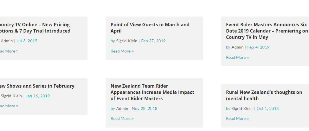Select the Jul 3, 2019 date text

[27, 41]
